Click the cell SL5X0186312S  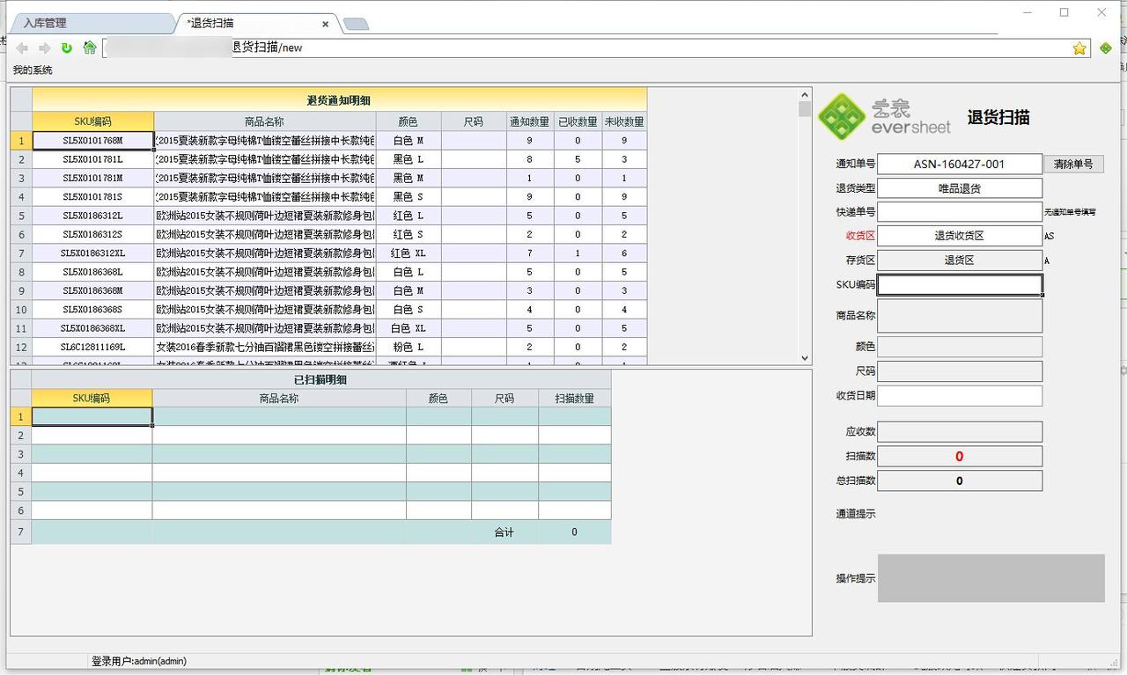click(x=93, y=234)
